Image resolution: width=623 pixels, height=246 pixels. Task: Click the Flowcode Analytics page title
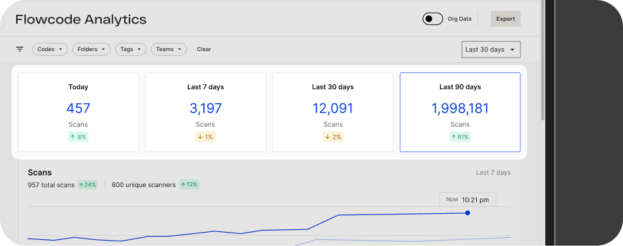(x=80, y=19)
